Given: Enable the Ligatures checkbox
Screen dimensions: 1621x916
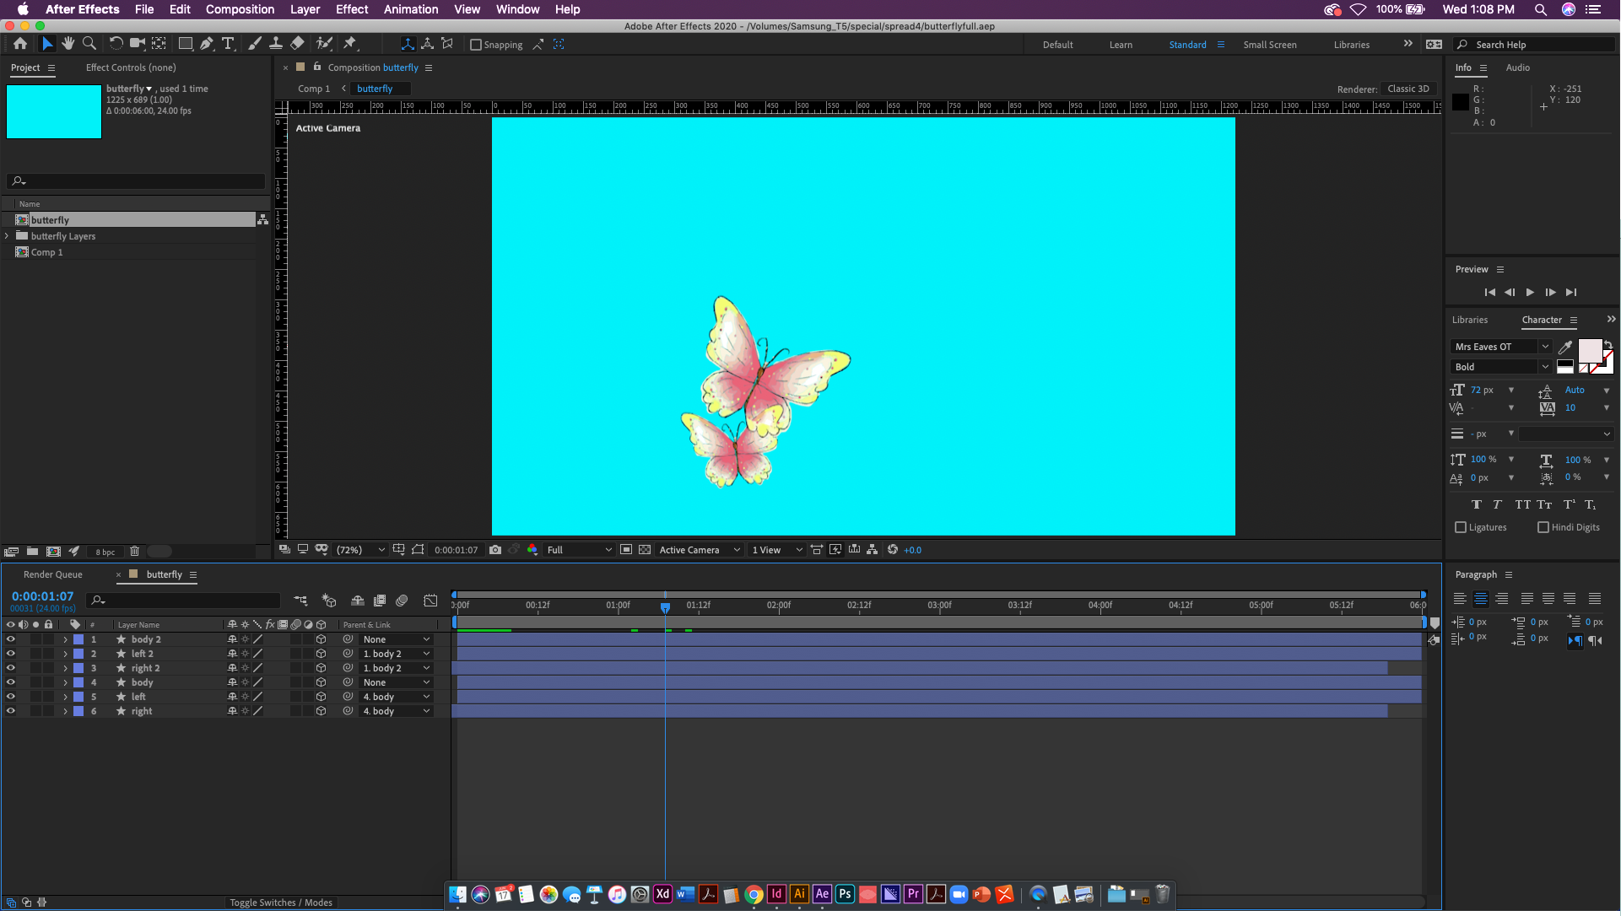Looking at the screenshot, I should pyautogui.click(x=1461, y=528).
